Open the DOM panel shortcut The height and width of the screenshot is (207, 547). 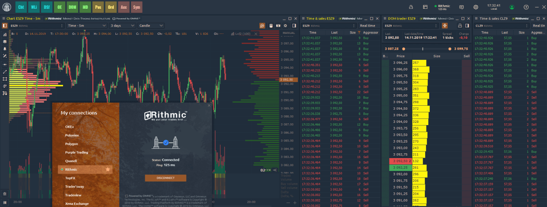[73, 7]
